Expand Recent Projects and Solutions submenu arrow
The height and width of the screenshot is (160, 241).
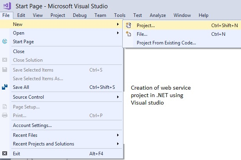click(x=118, y=144)
